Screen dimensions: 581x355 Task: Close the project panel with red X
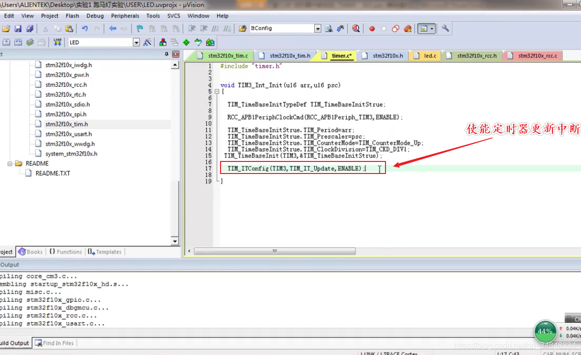(175, 54)
